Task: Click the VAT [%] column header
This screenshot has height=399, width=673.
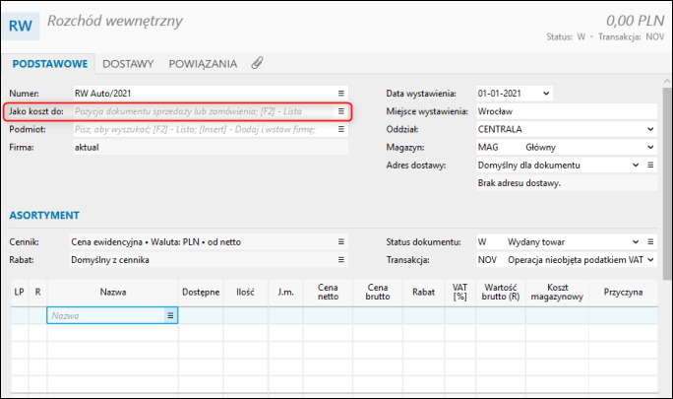Action: coord(459,292)
